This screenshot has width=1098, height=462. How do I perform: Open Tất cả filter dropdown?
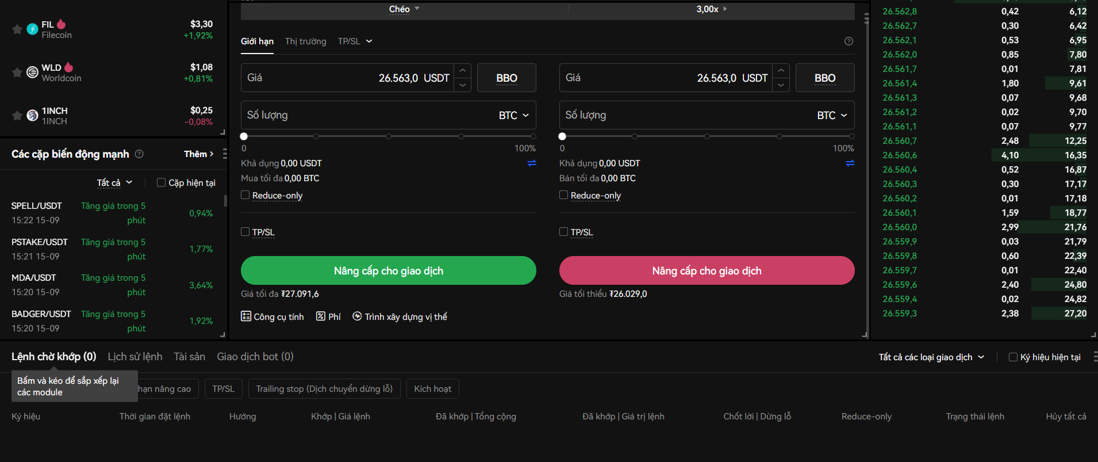click(x=114, y=182)
